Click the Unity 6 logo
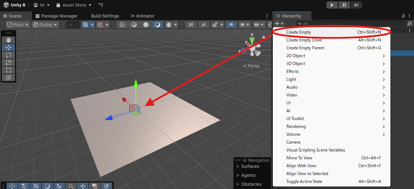414x189 pixels. [x=6, y=5]
